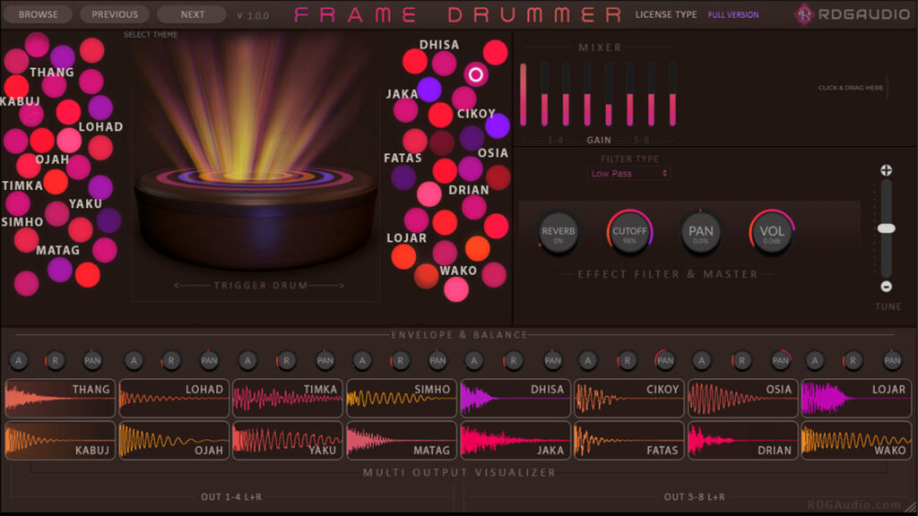This screenshot has width=918, height=516.
Task: Select the MATAG waveform slot
Action: (401, 441)
